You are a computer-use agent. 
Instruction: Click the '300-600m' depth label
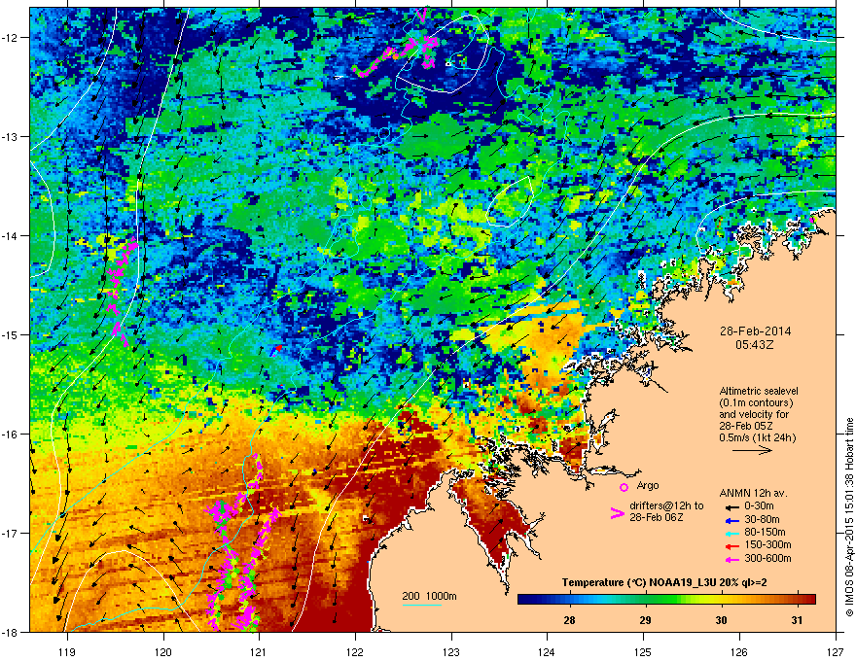[x=767, y=558]
